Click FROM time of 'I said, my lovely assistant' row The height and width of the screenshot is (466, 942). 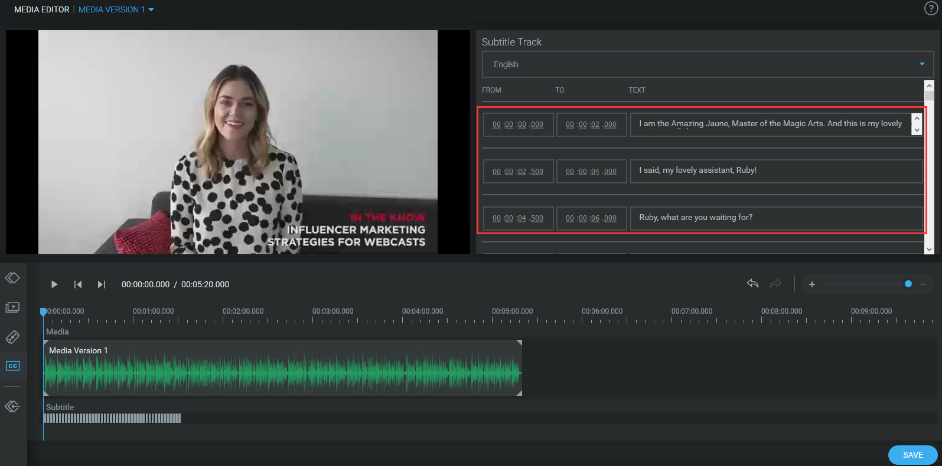pos(518,172)
